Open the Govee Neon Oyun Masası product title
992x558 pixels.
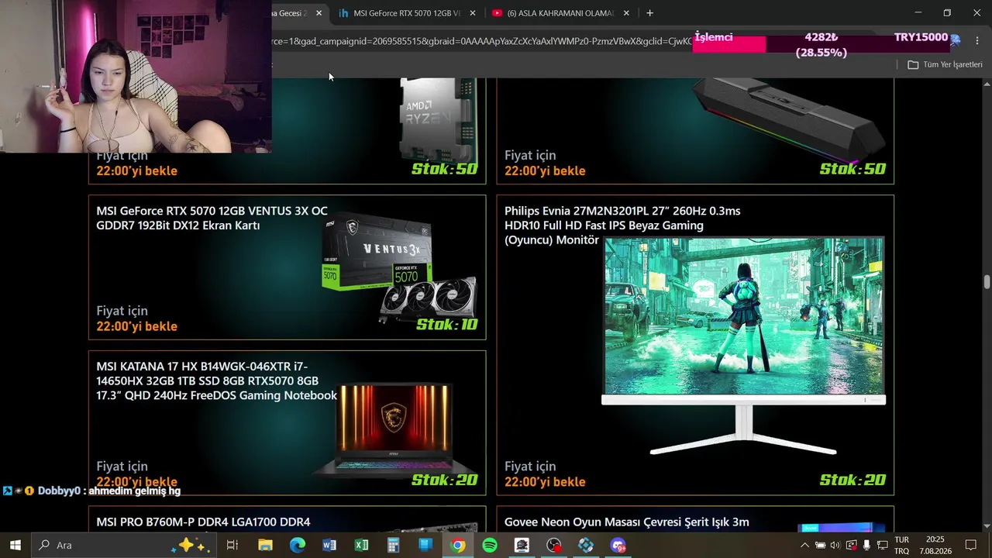point(626,522)
